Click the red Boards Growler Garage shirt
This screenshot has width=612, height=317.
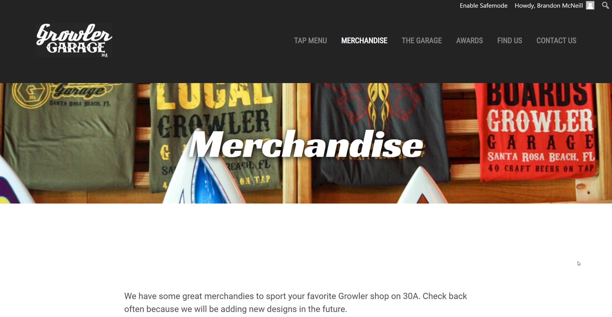[x=539, y=130]
